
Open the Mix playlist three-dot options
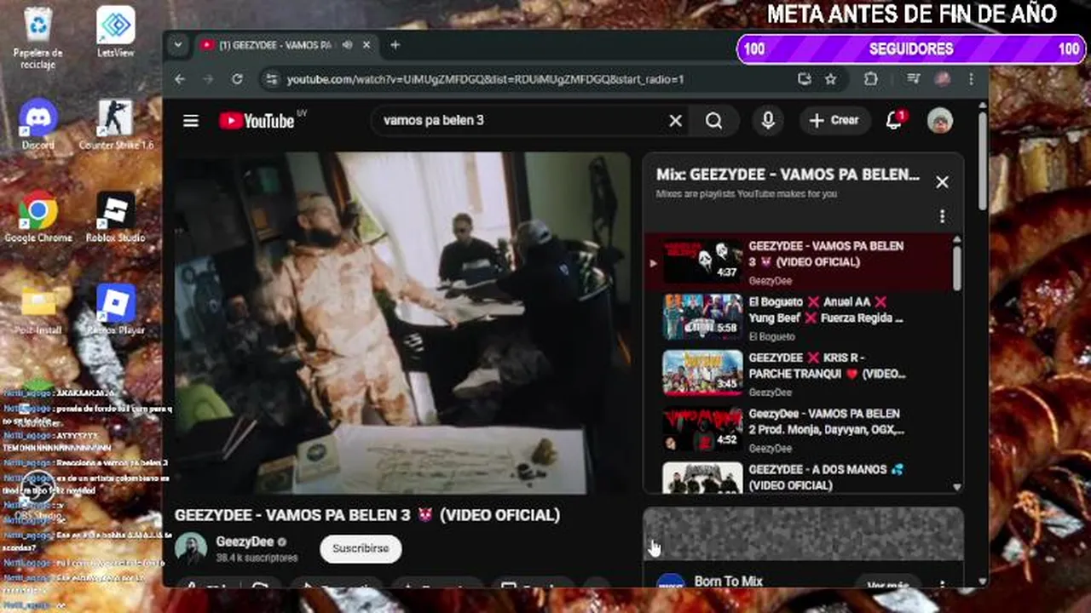point(942,216)
